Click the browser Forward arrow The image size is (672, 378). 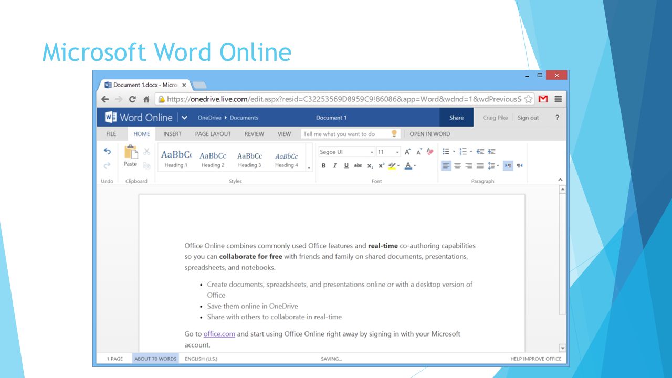[x=119, y=99]
